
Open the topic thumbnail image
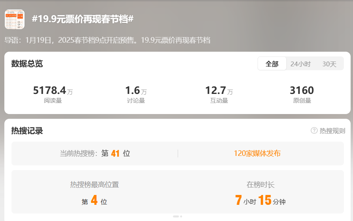pyautogui.click(x=15, y=19)
